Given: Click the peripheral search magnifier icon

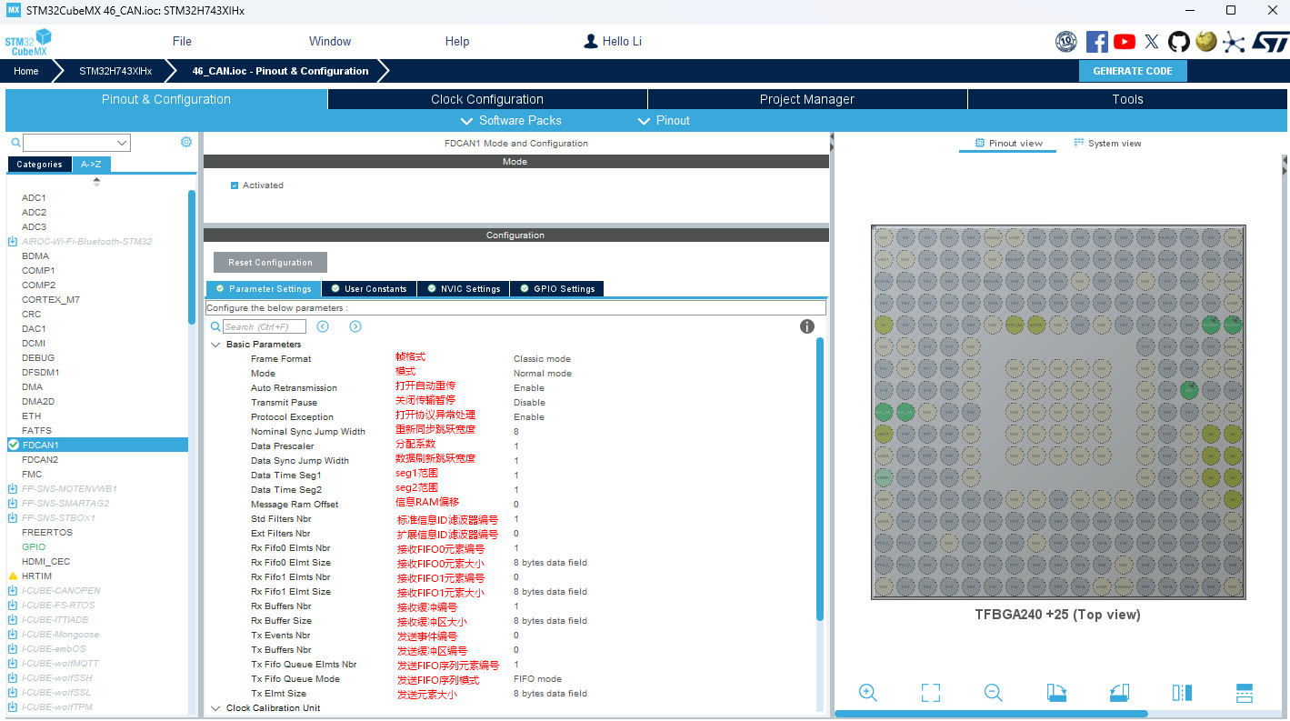Looking at the screenshot, I should [x=15, y=143].
